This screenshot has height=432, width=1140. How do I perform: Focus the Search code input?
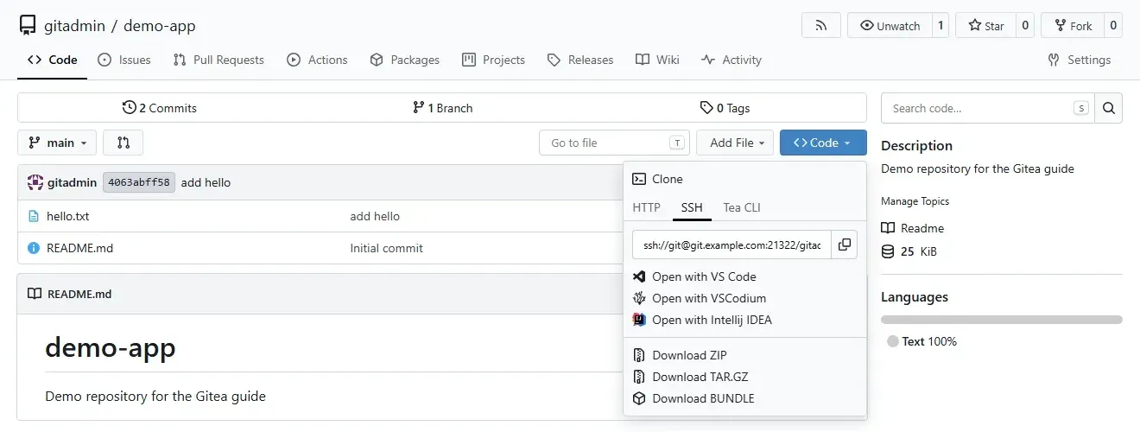pos(988,108)
